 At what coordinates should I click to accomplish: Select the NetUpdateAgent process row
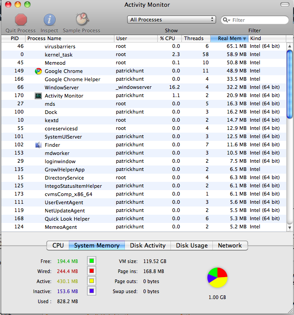[144, 210]
